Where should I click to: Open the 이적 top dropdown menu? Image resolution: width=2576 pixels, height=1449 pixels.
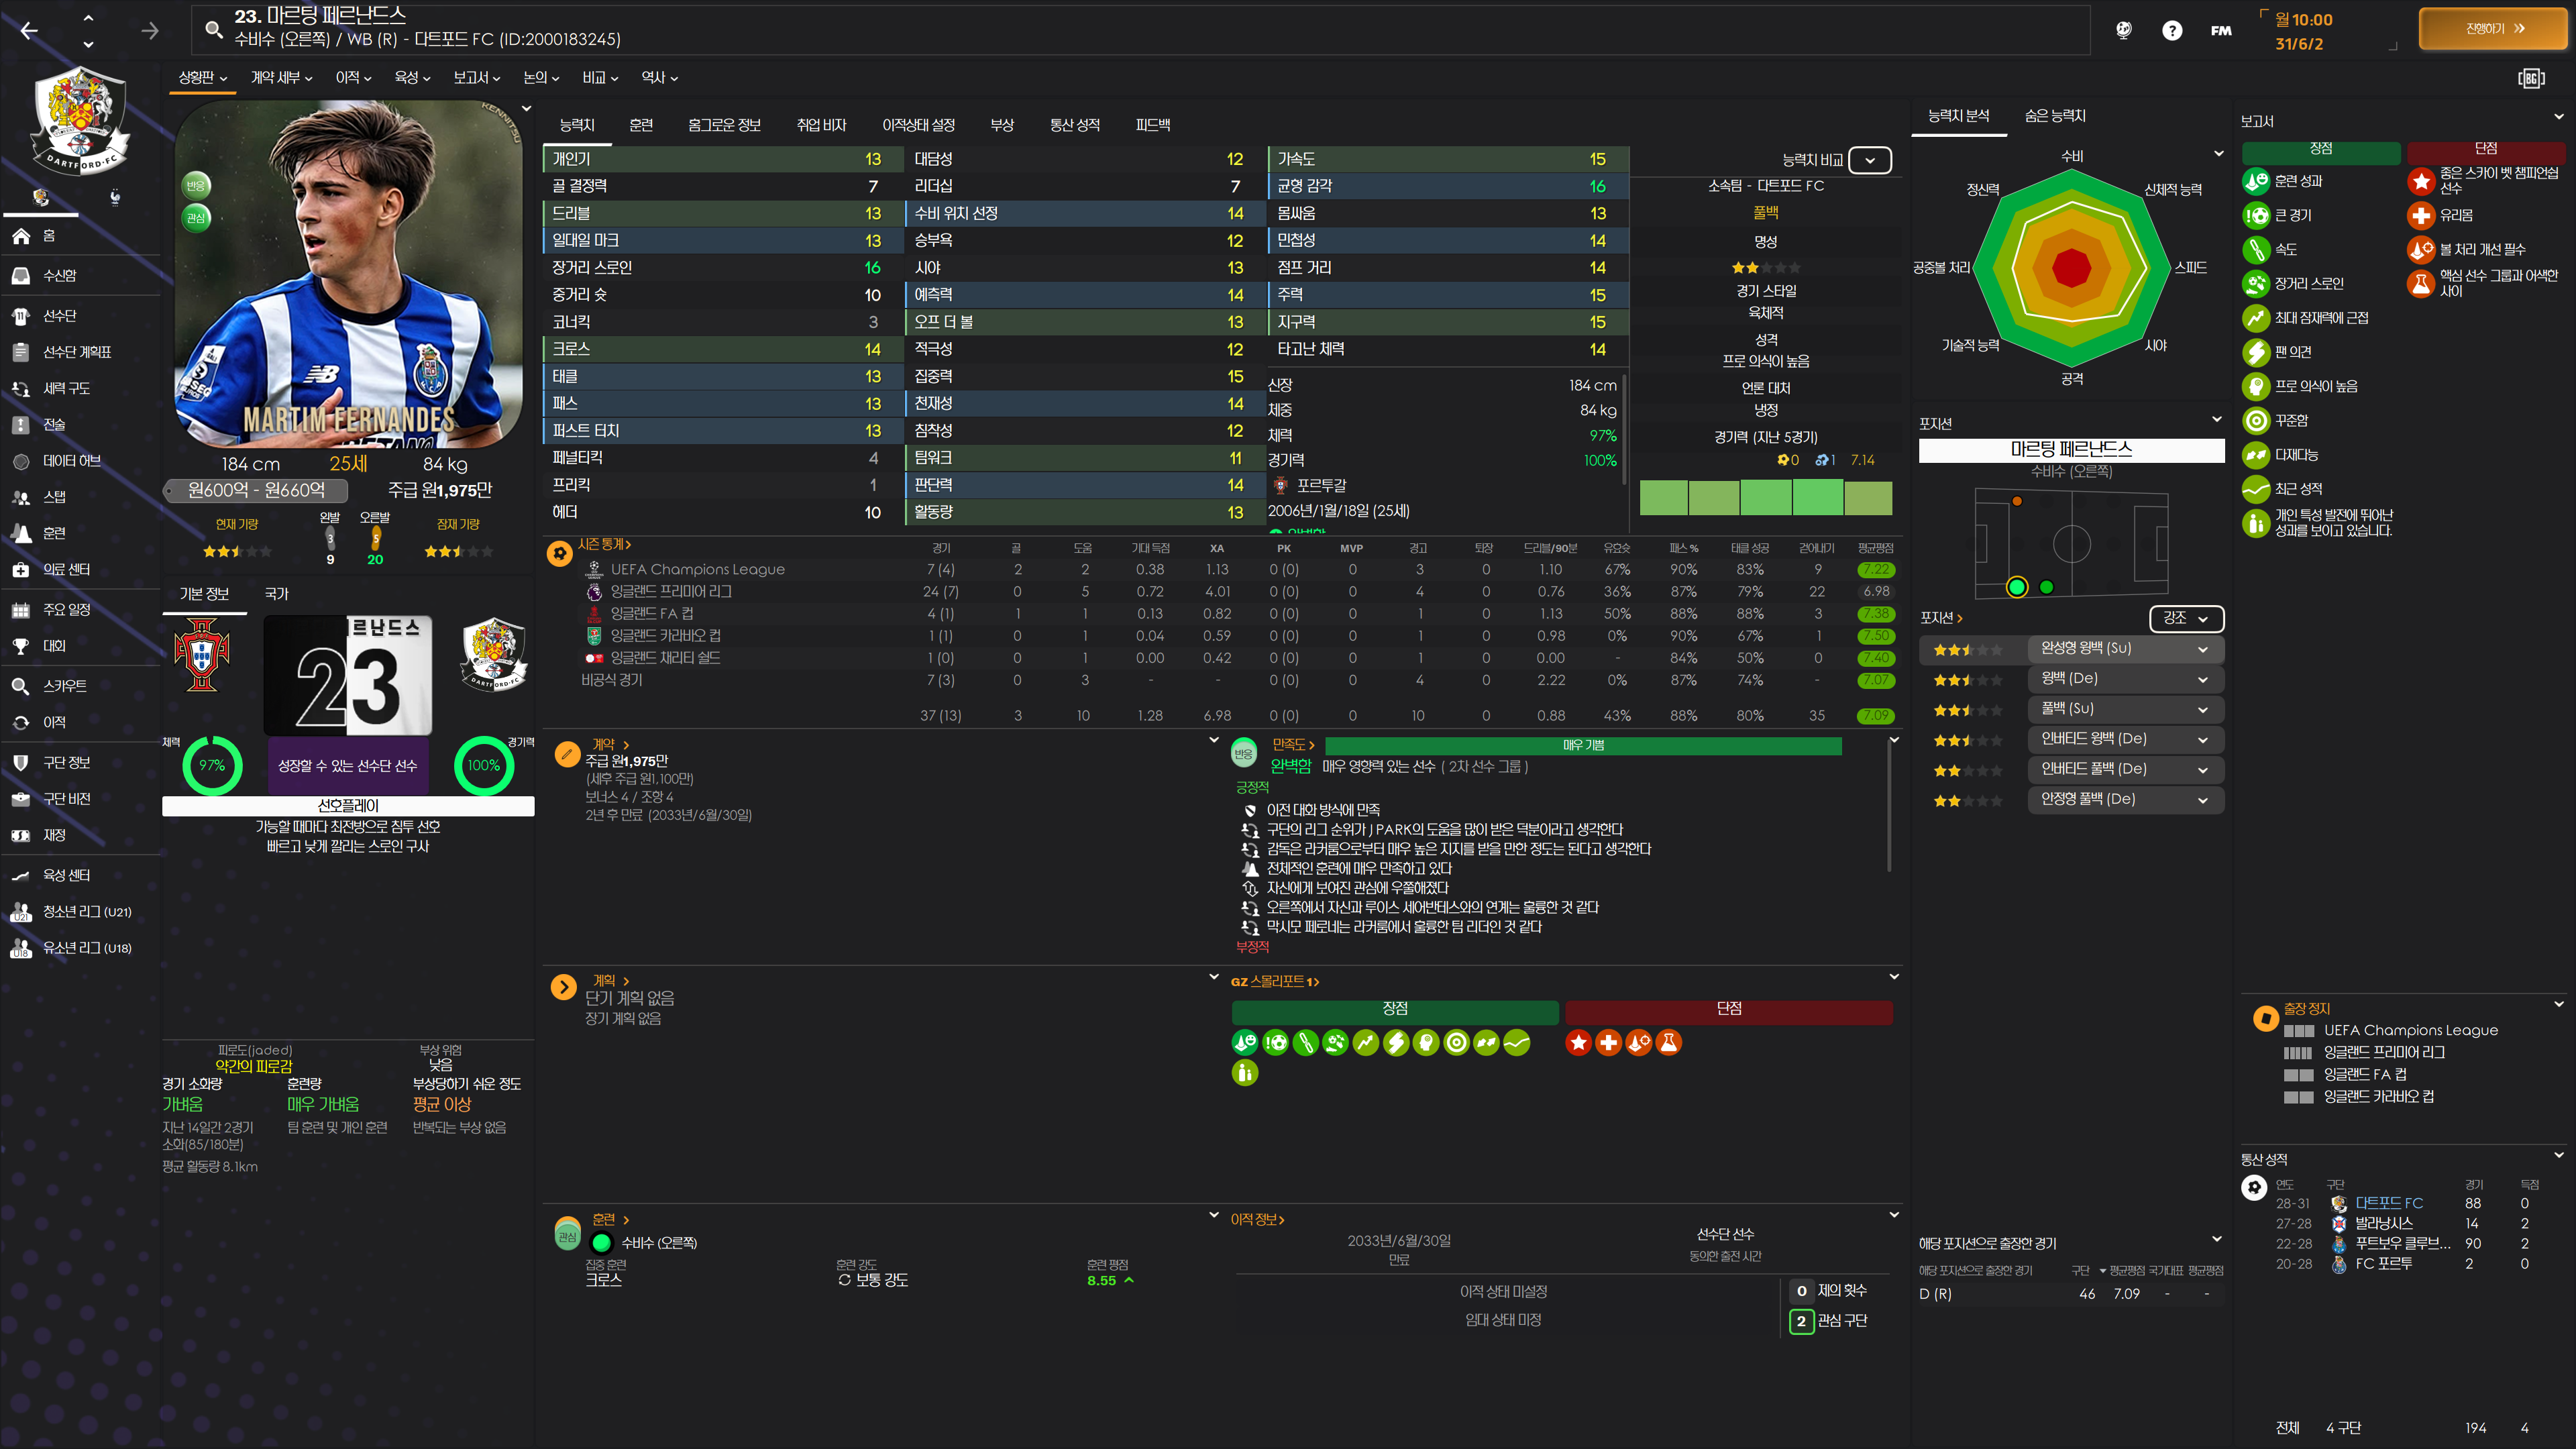click(353, 78)
